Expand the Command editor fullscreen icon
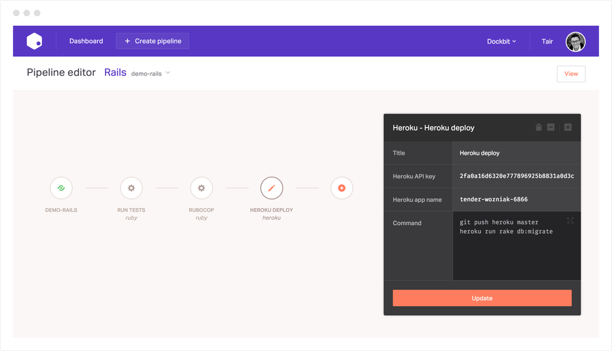The width and height of the screenshot is (612, 351). pyautogui.click(x=570, y=221)
